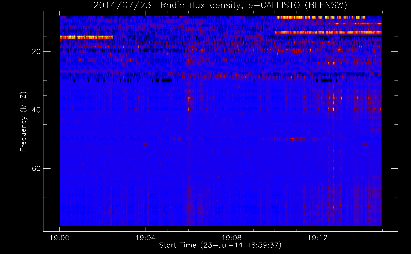Click the 'Start Time (23-Jul-14 18:59:37)' label

tap(220, 245)
